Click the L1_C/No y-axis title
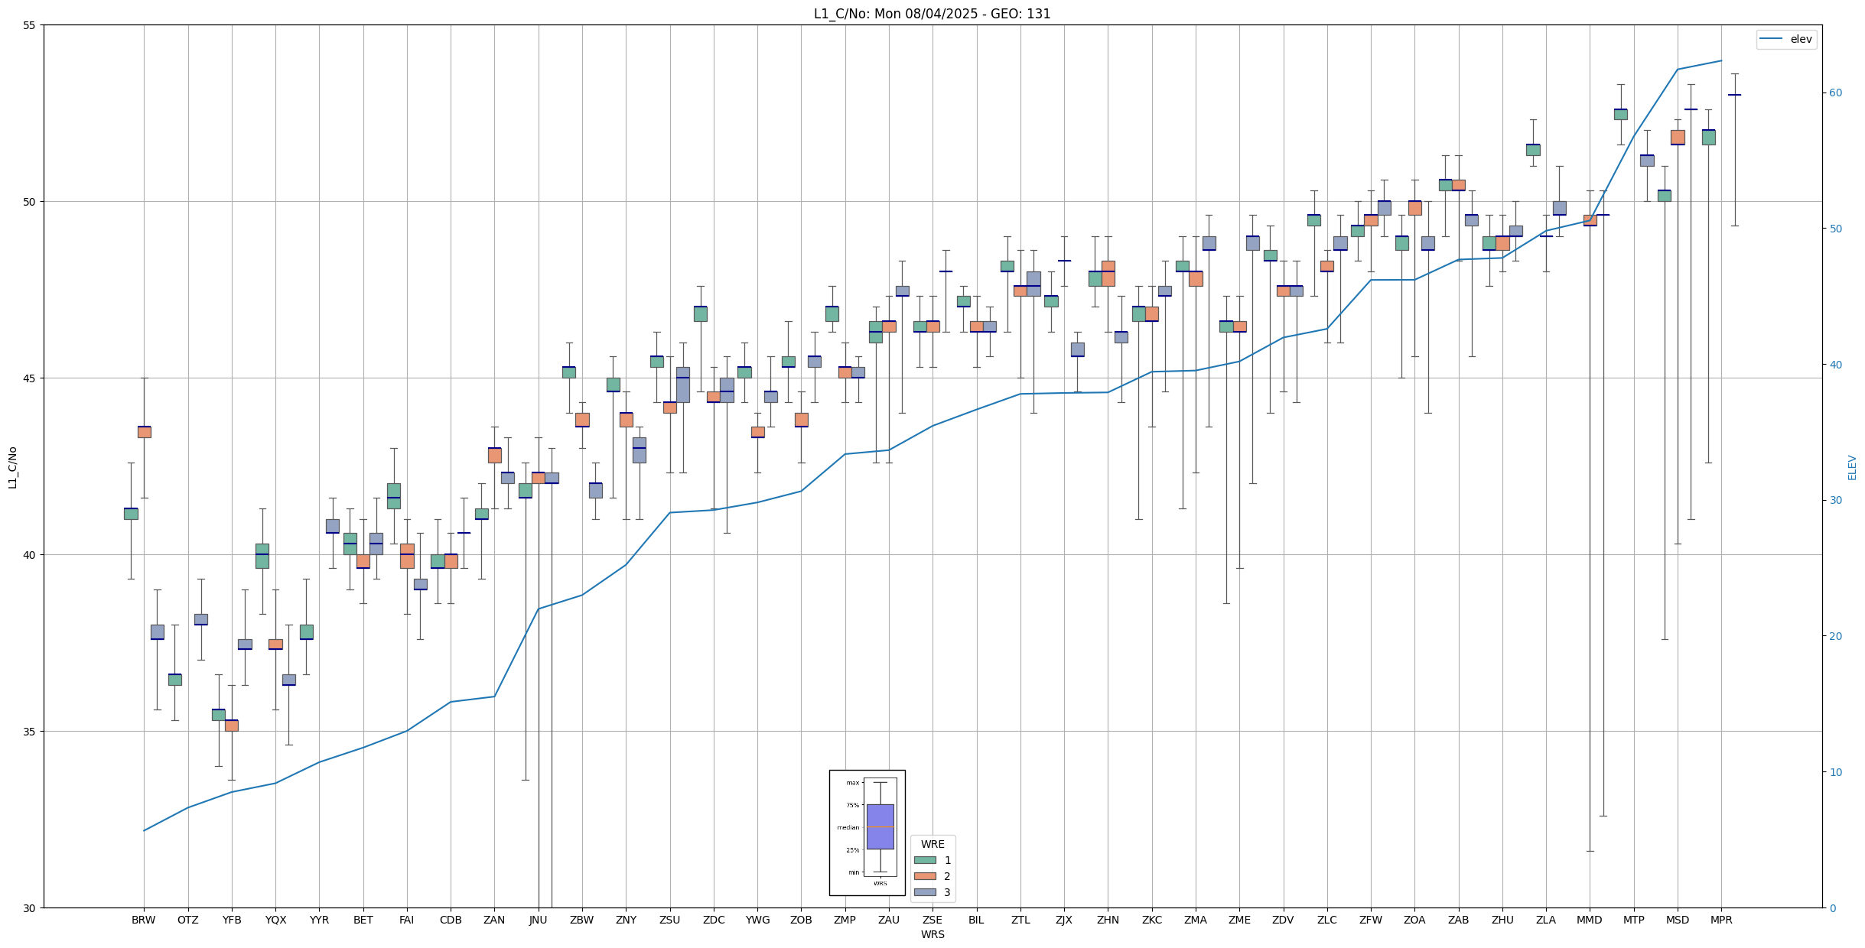The width and height of the screenshot is (1865, 948). pyautogui.click(x=12, y=467)
